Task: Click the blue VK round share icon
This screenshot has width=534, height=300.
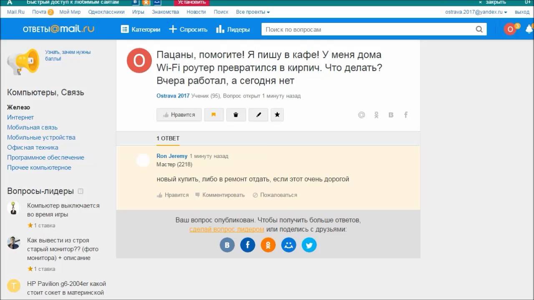Action: tap(227, 245)
